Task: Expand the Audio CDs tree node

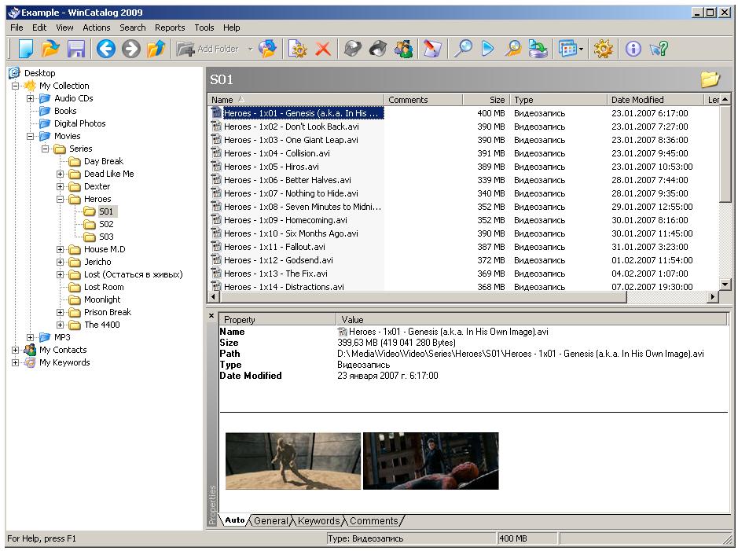Action: click(x=30, y=98)
